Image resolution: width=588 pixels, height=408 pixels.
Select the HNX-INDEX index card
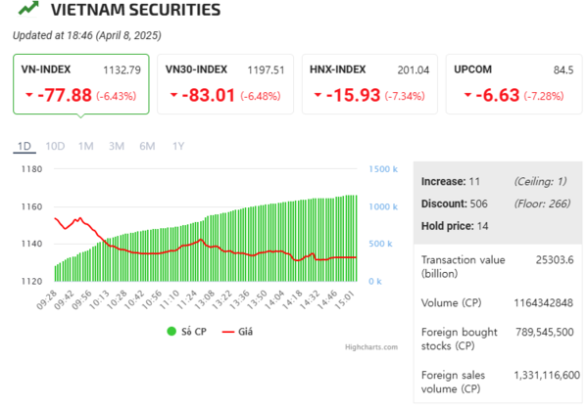[368, 83]
